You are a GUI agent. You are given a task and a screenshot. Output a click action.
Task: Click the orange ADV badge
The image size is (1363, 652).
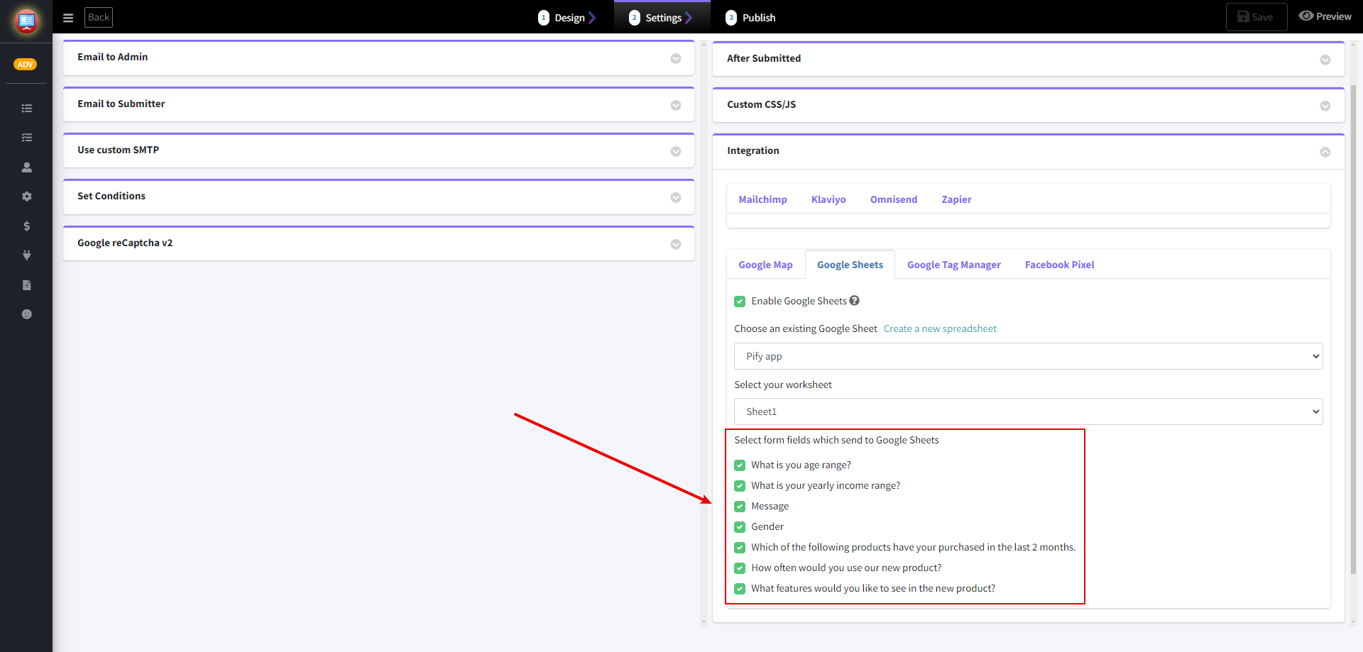click(x=26, y=65)
